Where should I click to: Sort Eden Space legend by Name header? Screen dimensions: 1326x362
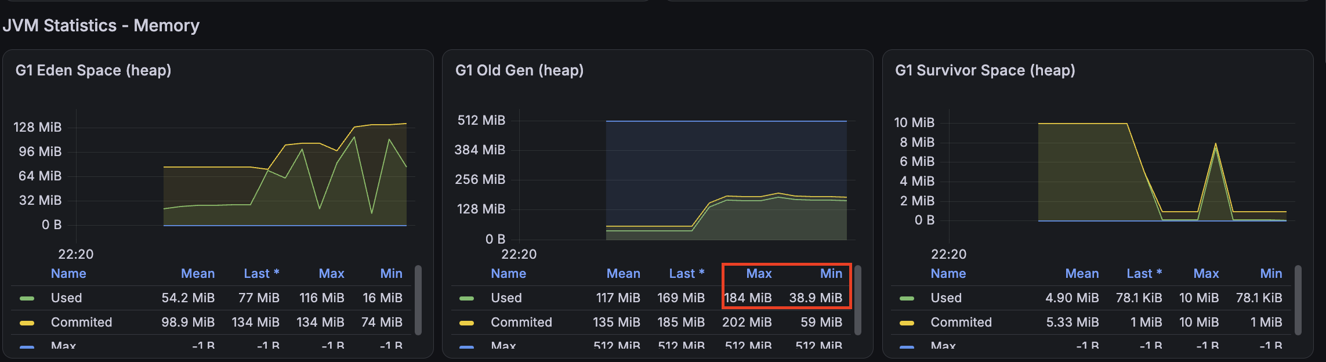click(68, 273)
